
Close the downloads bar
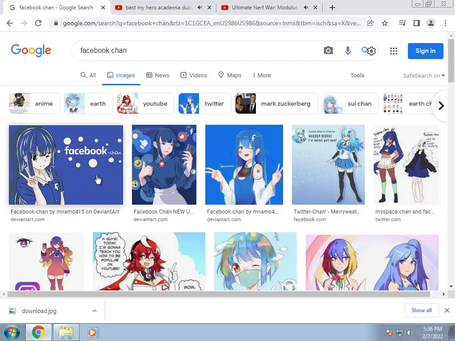[x=447, y=310]
